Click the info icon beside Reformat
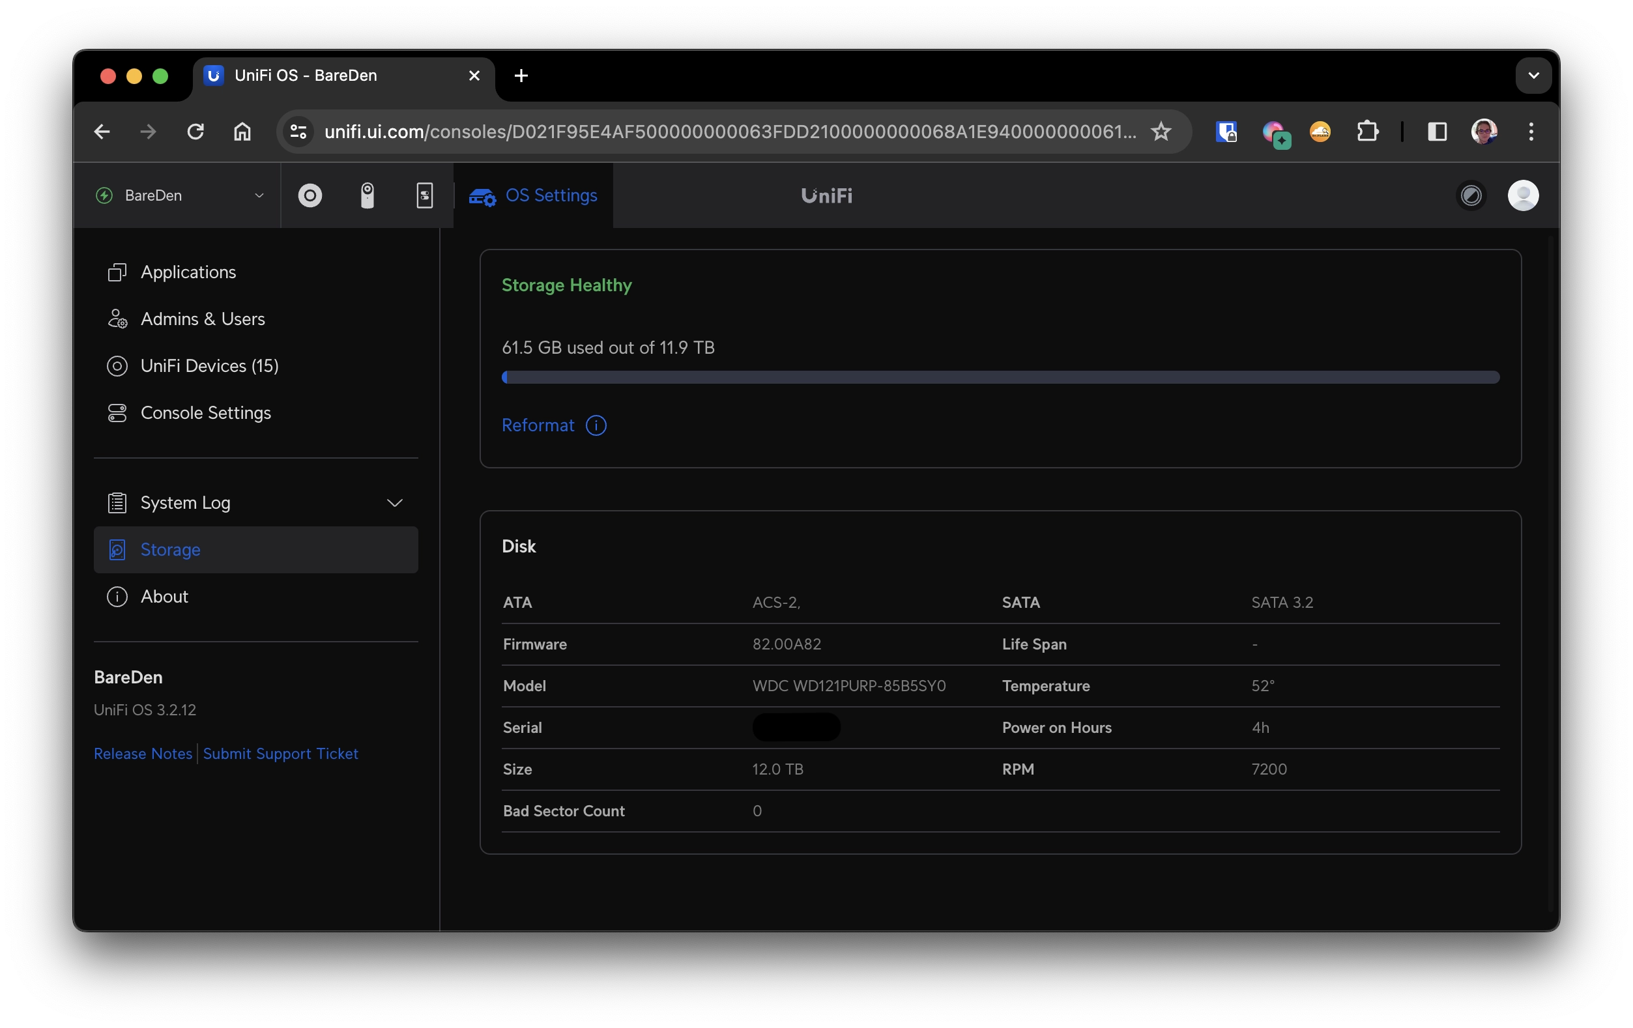The image size is (1633, 1028). [596, 425]
